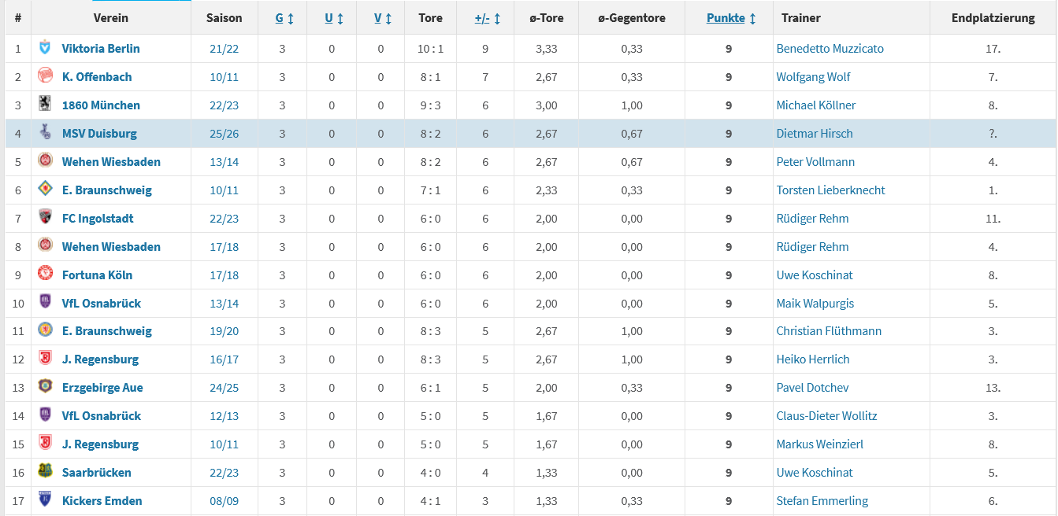Click the FC Ingolstadt club crest
Screen dimensions: 1058x516
click(45, 218)
